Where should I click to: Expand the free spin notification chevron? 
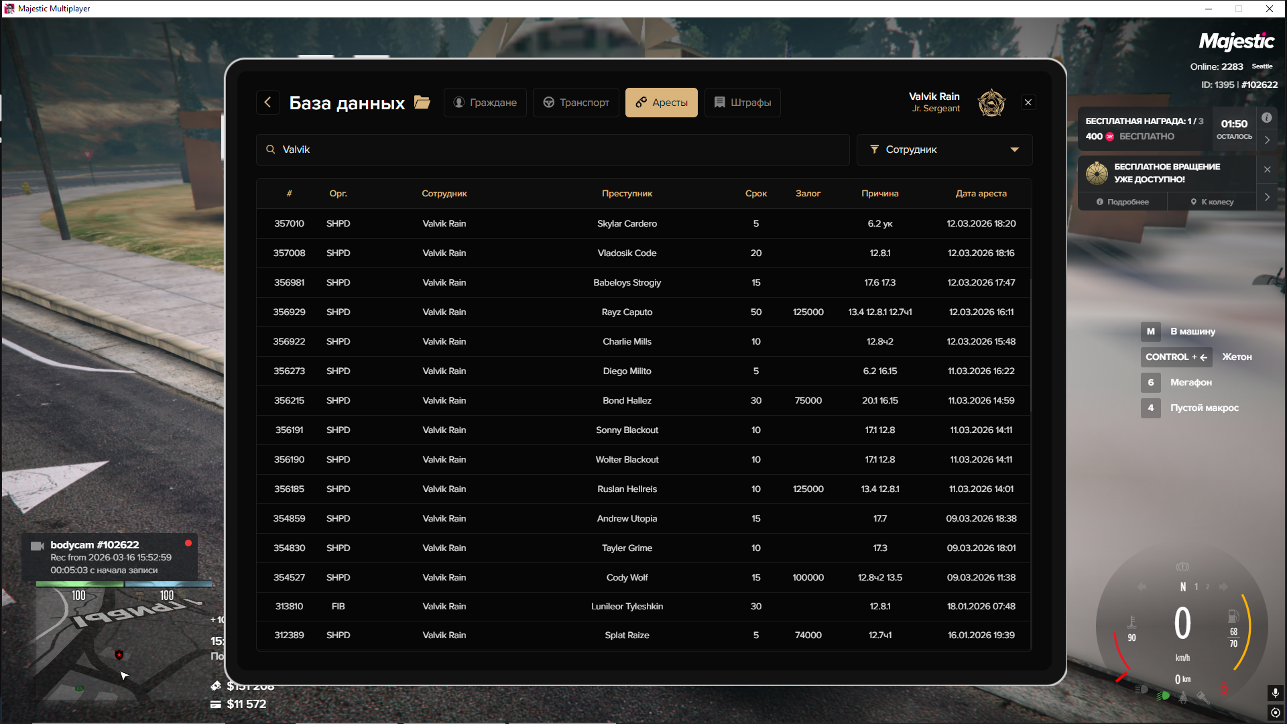click(1267, 197)
